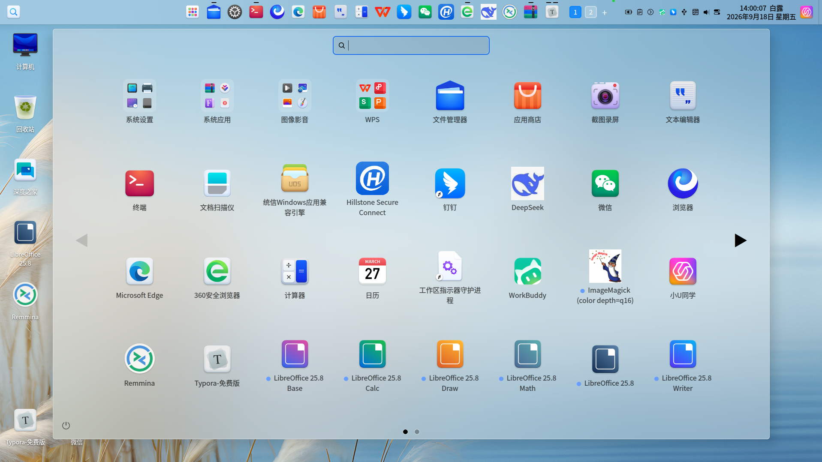Open 文本编辑器 app in launcher
Image resolution: width=822 pixels, height=462 pixels.
coord(683,96)
